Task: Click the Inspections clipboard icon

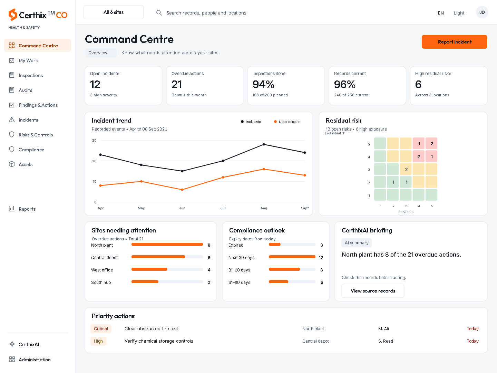Action: pos(12,75)
